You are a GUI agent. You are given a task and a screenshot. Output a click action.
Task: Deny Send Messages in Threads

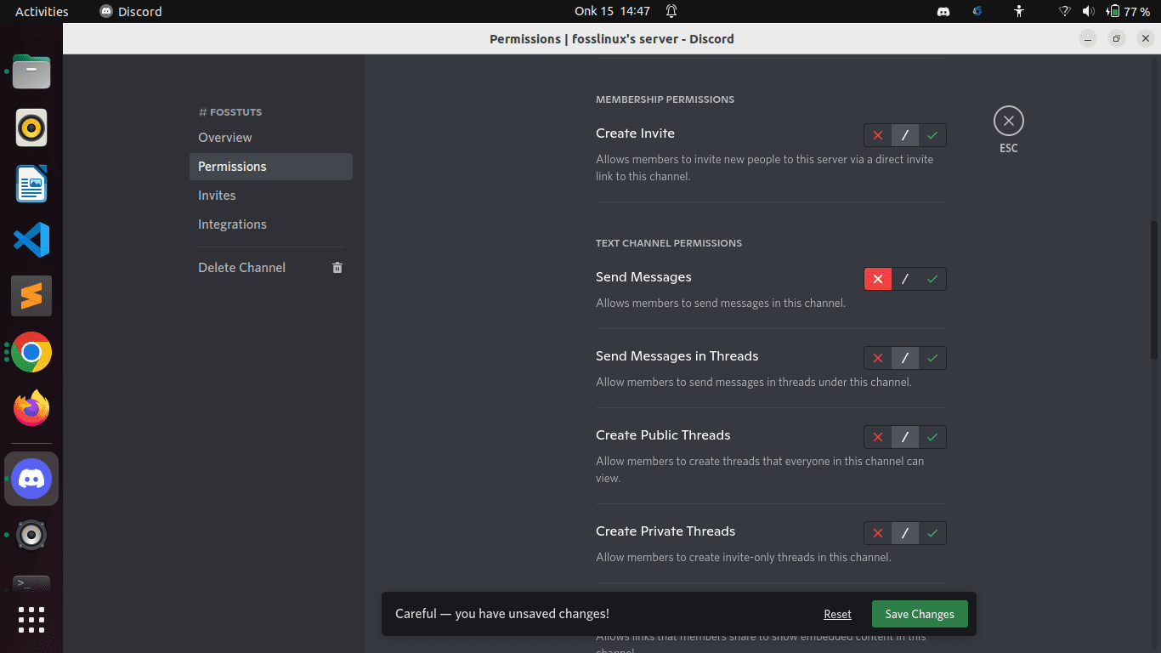(878, 358)
